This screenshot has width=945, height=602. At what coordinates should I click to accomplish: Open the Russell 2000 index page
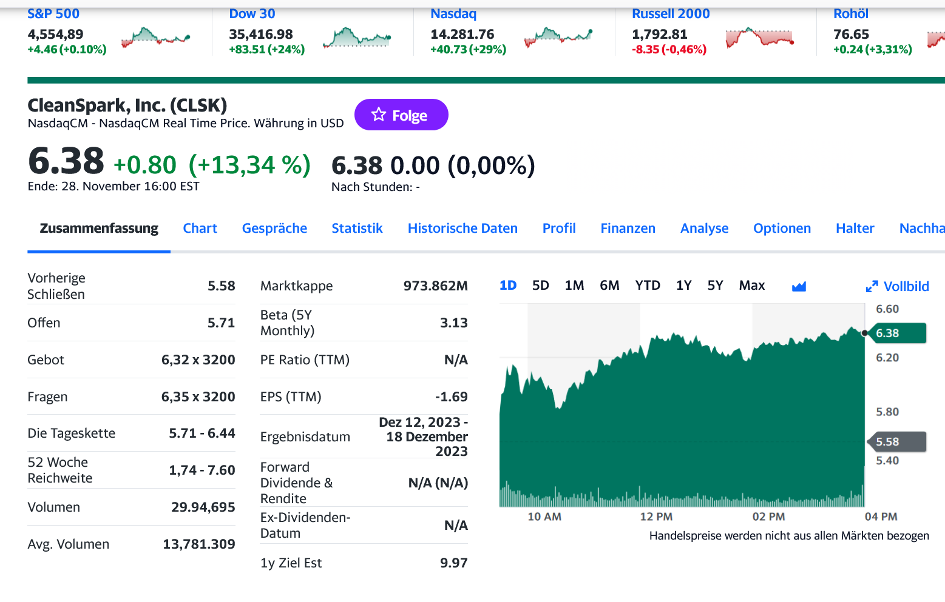[x=671, y=13]
